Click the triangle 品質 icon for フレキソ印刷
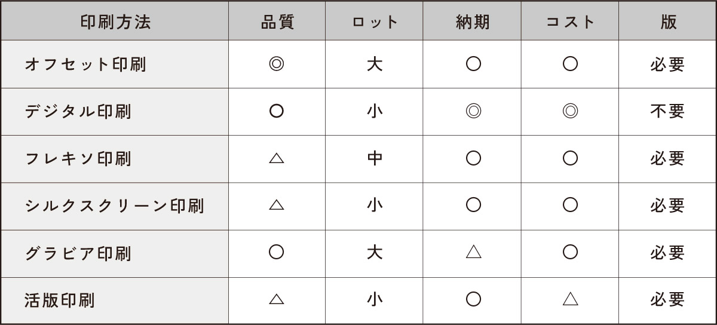The height and width of the screenshot is (325, 717). pyautogui.click(x=276, y=158)
